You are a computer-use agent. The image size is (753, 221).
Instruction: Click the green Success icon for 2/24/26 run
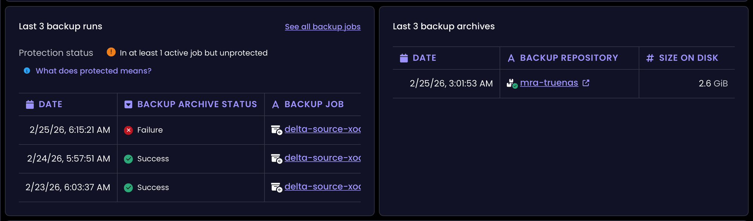(x=128, y=159)
